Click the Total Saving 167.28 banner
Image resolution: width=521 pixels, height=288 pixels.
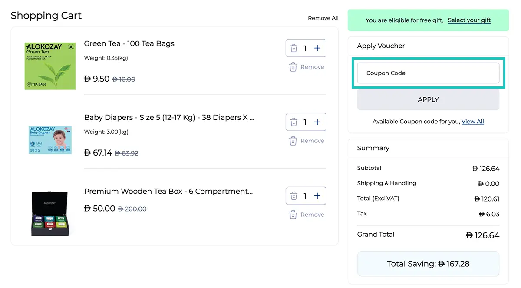pos(428,264)
